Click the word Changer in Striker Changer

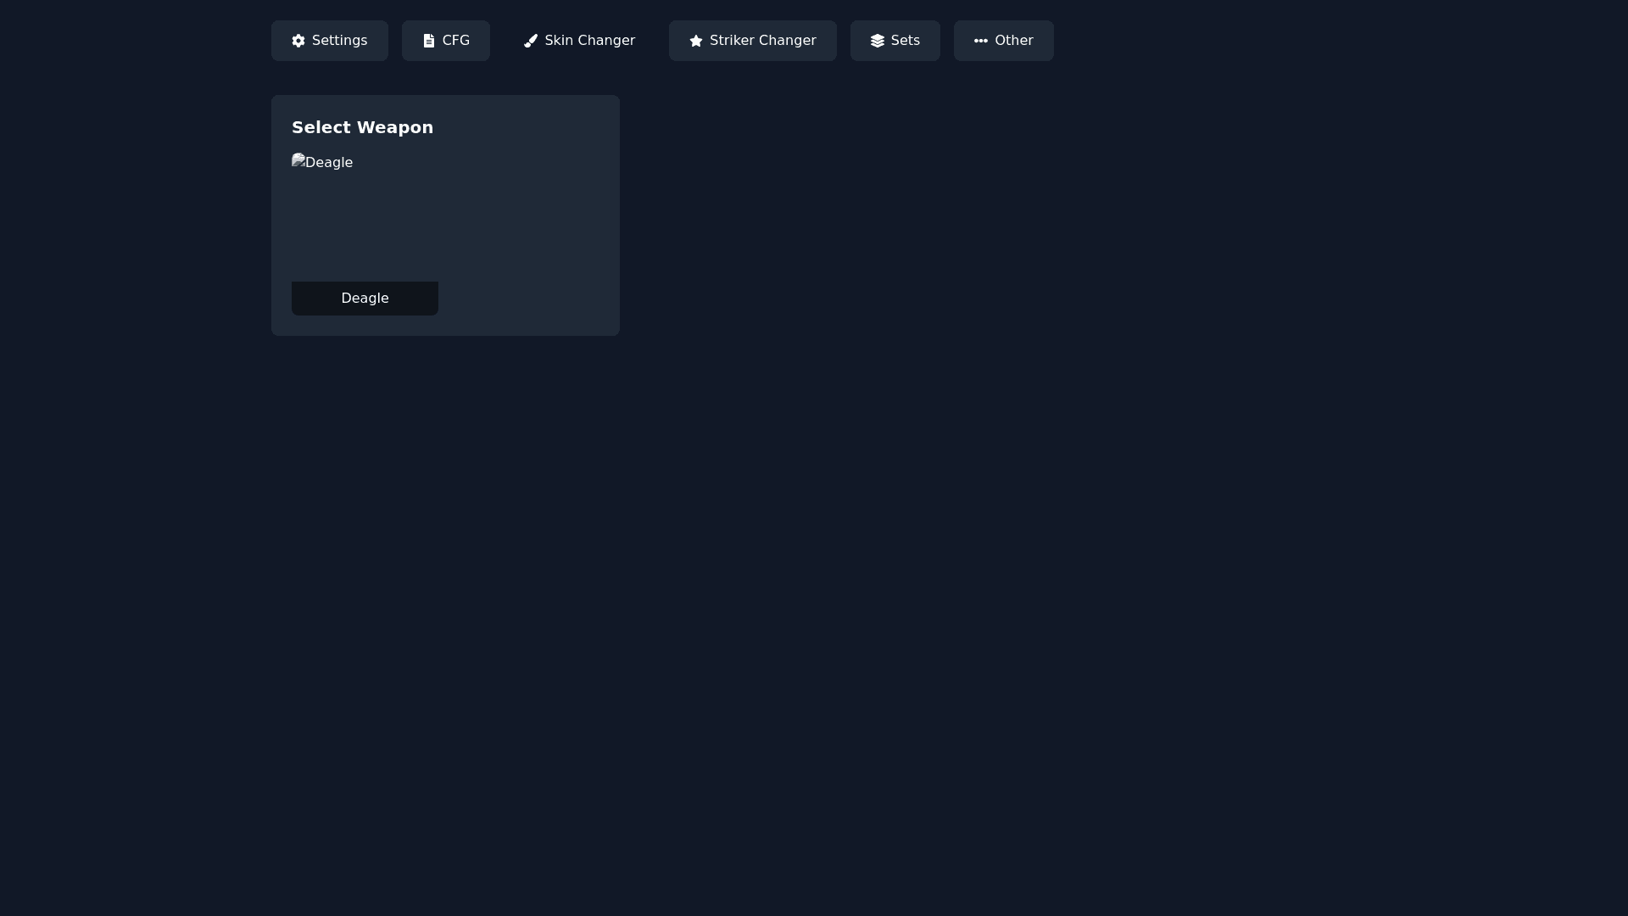[788, 41]
